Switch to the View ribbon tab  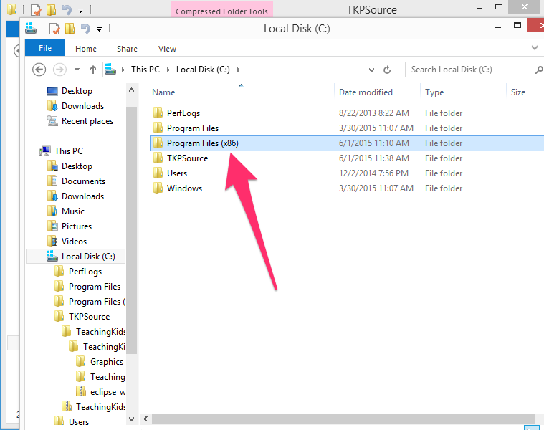(167, 49)
